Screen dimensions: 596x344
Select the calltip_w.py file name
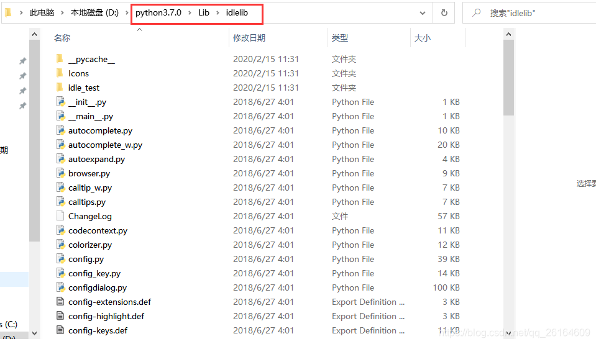(x=90, y=188)
